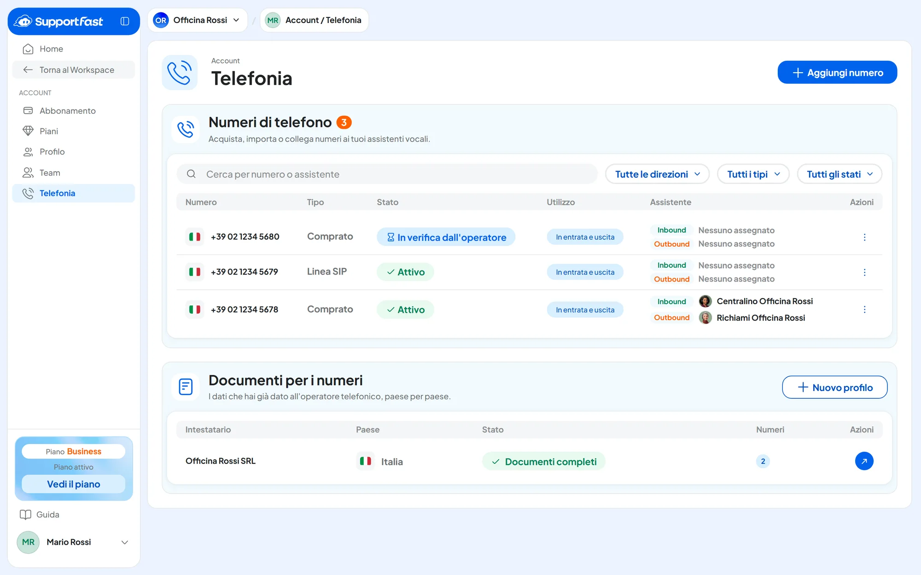921x575 pixels.
Task: Click the Intestatario column header
Action: tap(208, 429)
